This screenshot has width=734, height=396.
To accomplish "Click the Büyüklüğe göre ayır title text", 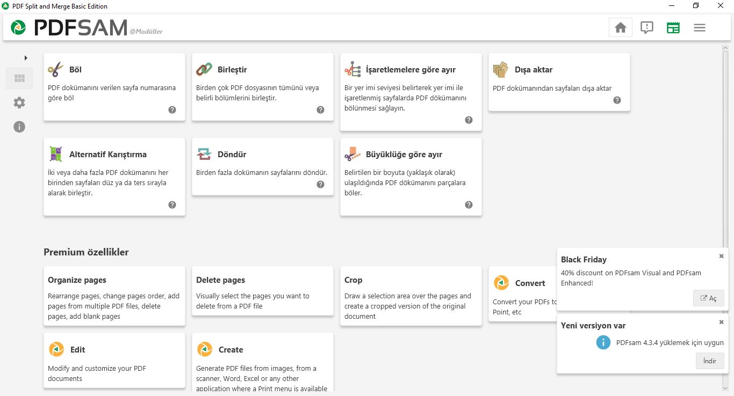I will [x=404, y=155].
